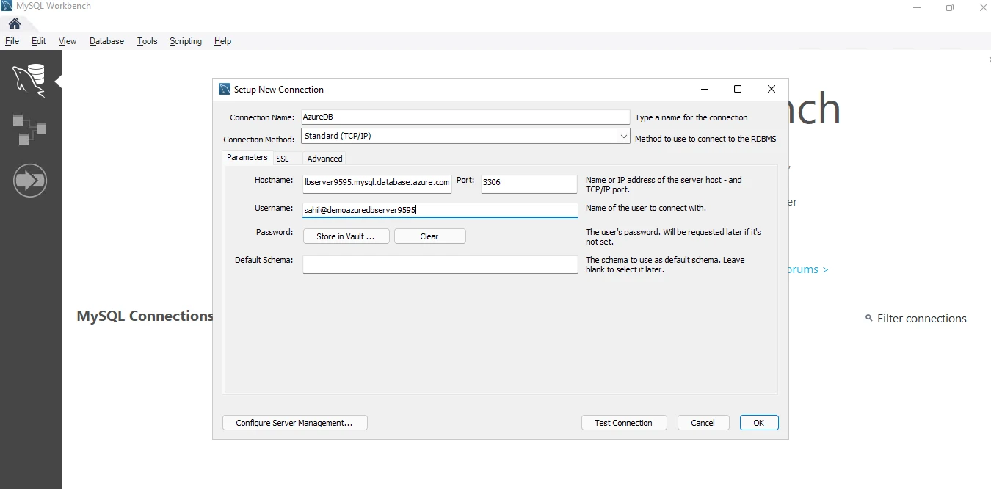The image size is (991, 489).
Task: Click the Home tab icon
Action: 14,23
